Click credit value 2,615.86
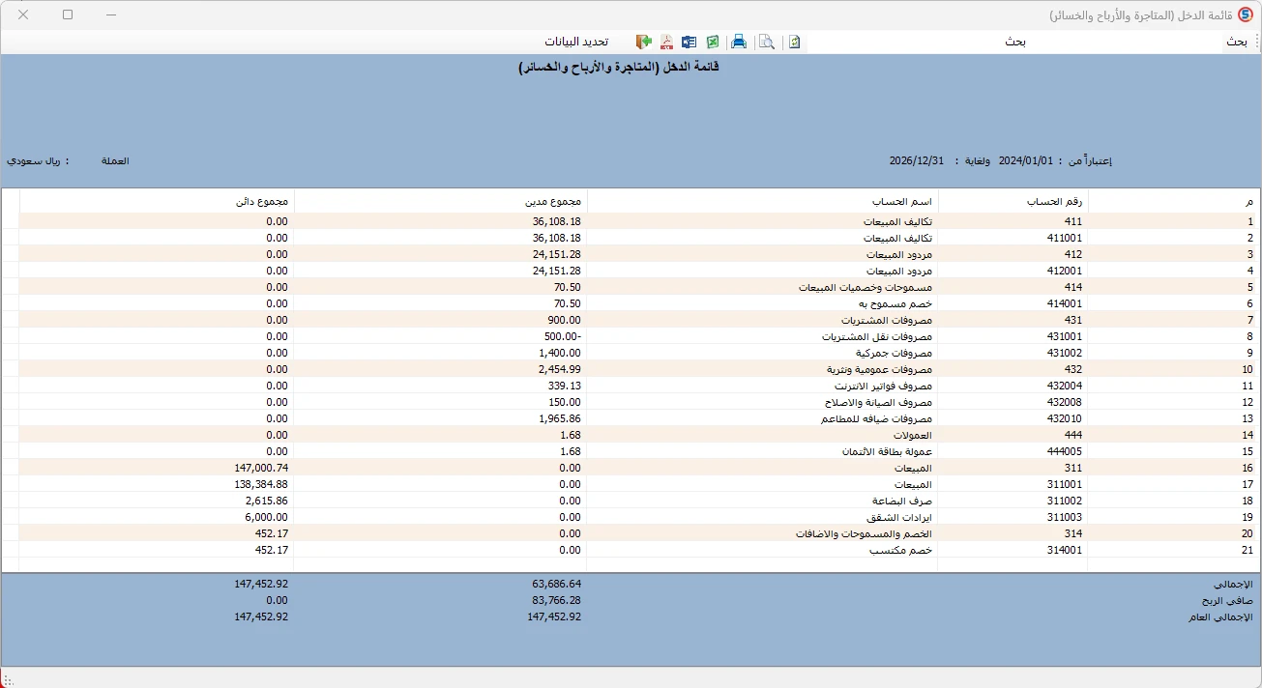This screenshot has height=688, width=1262. pyautogui.click(x=267, y=501)
